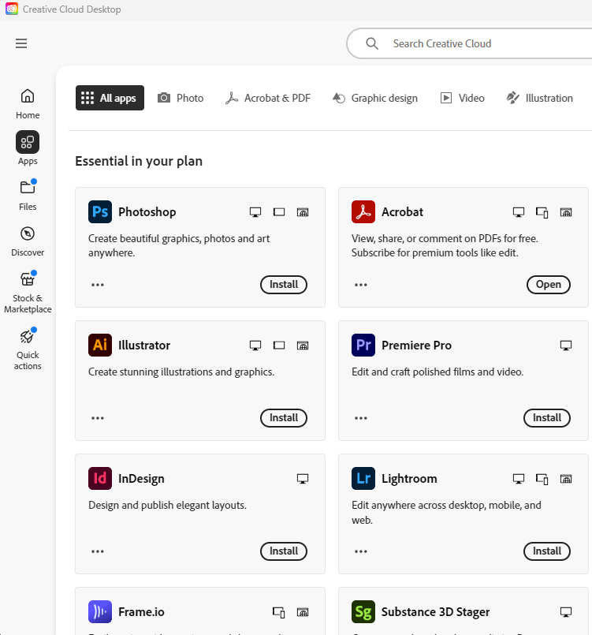Click Illustrator's tablet platform icon
Screen dimensions: 592x635
pyautogui.click(x=279, y=345)
